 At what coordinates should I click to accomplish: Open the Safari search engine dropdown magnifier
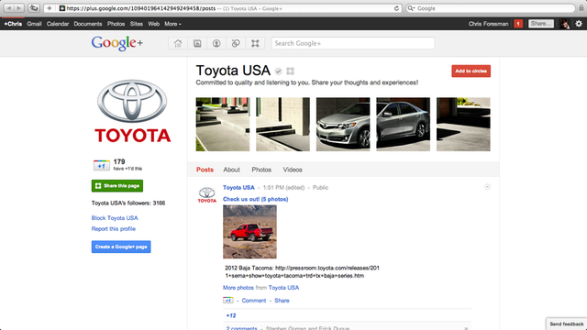click(x=411, y=8)
